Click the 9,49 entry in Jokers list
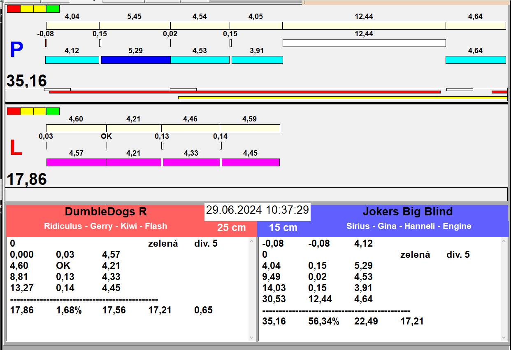511x350 pixels. click(272, 277)
